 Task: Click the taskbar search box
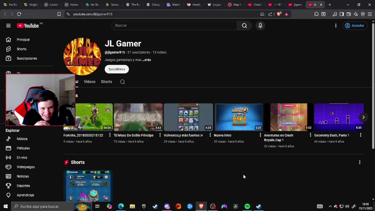(x=51, y=206)
